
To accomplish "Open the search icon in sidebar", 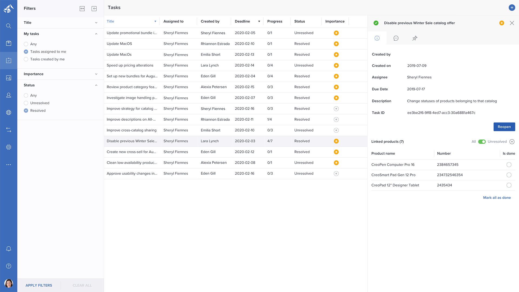I will pyautogui.click(x=9, y=26).
